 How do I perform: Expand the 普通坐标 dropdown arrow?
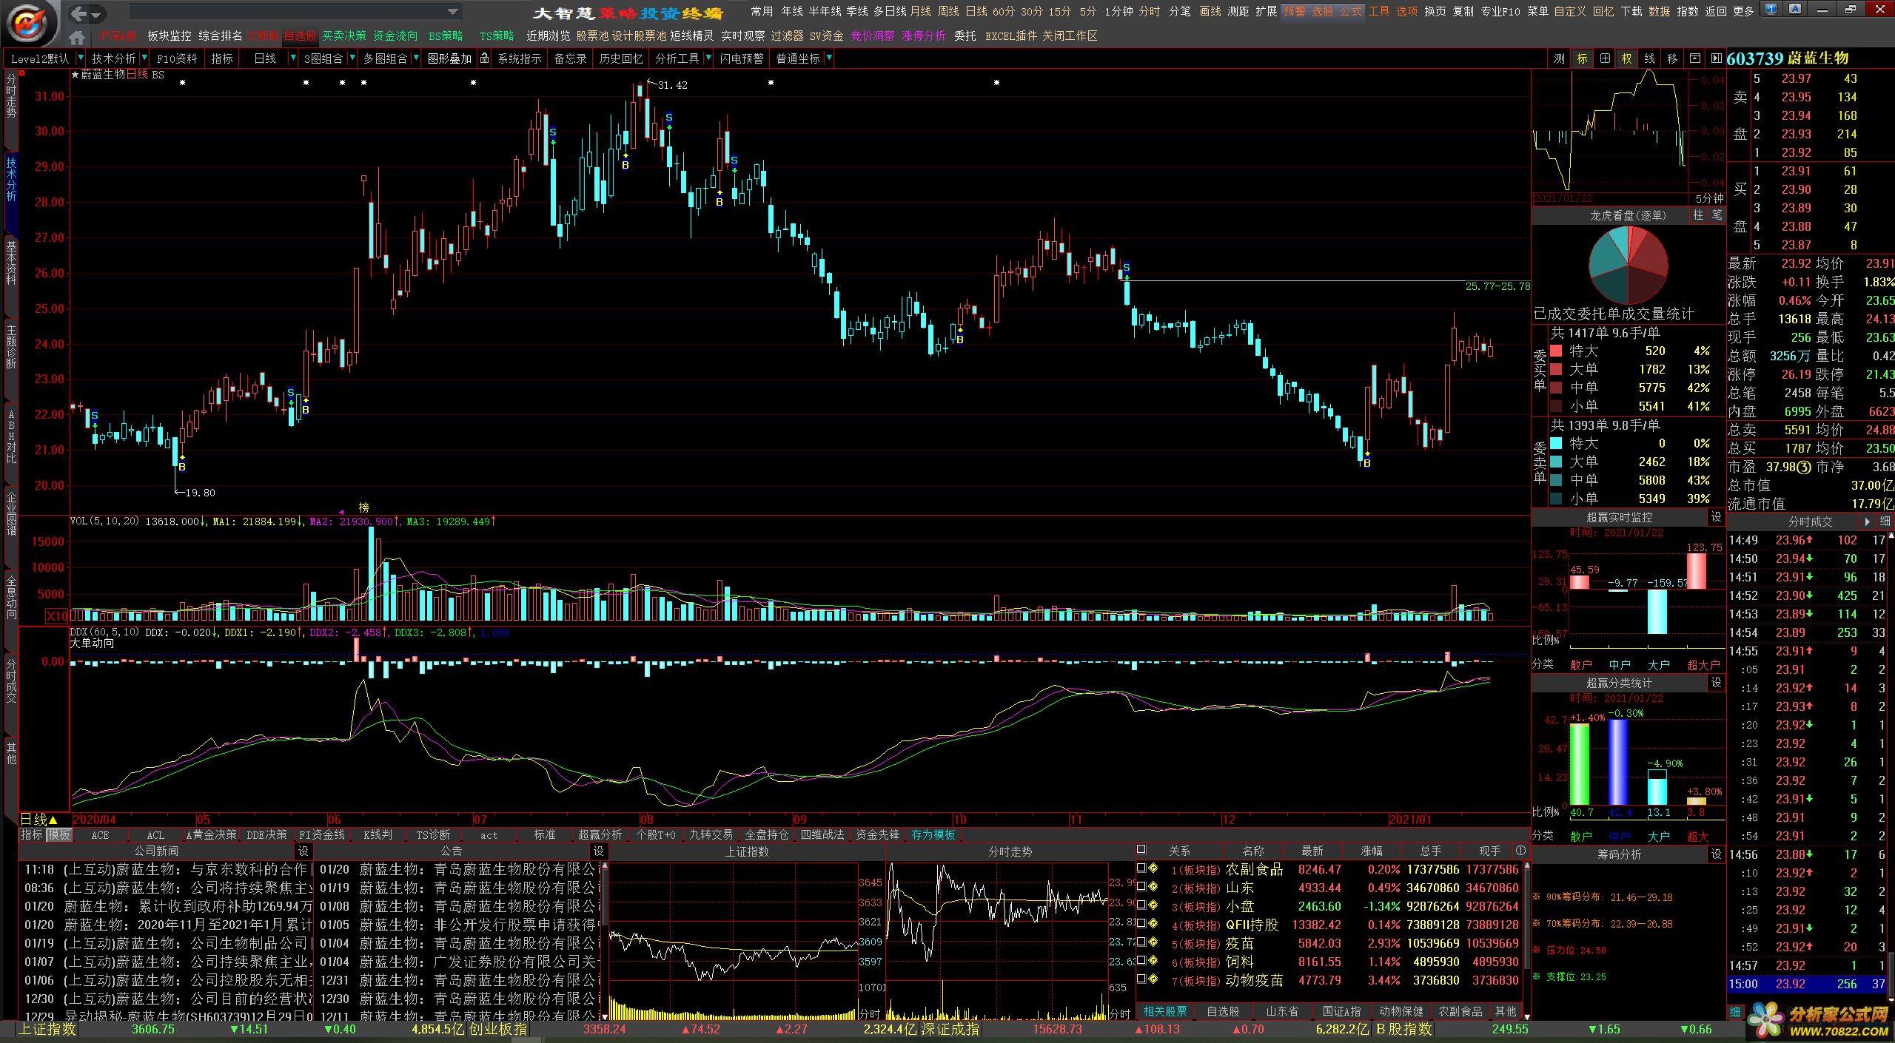(x=829, y=58)
